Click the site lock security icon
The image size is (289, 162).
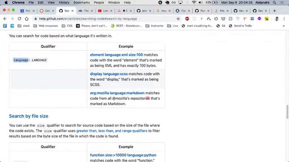pyautogui.click(x=36, y=19)
